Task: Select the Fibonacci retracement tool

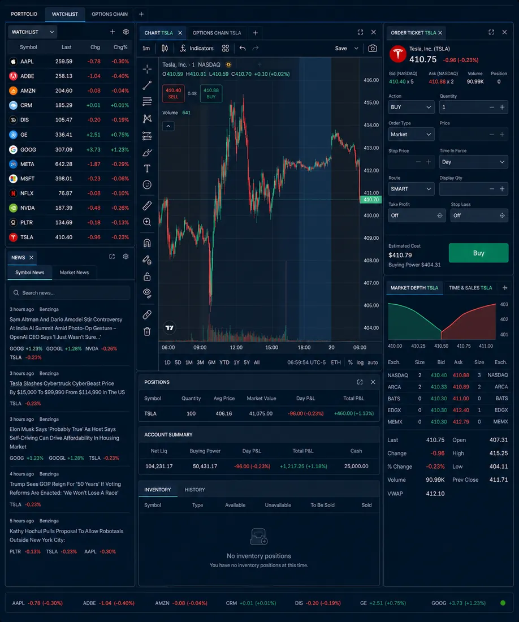Action: (x=147, y=102)
